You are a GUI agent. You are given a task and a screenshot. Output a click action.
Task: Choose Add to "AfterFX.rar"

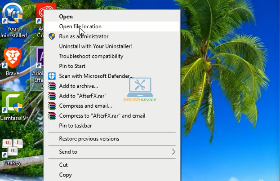point(83,96)
